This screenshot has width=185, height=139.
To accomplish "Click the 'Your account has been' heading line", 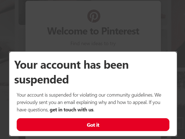I will (x=71, y=65).
